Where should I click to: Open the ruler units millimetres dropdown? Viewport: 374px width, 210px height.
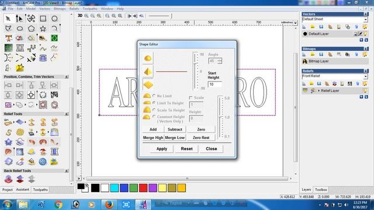296,23
